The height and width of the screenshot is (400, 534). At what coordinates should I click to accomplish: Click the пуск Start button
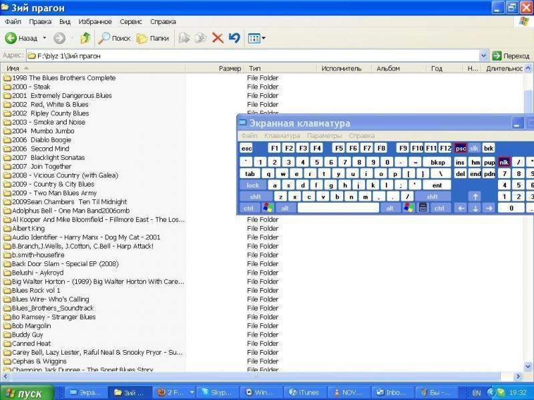pyautogui.click(x=27, y=393)
